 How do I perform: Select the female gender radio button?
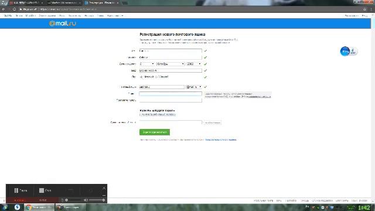pos(156,77)
